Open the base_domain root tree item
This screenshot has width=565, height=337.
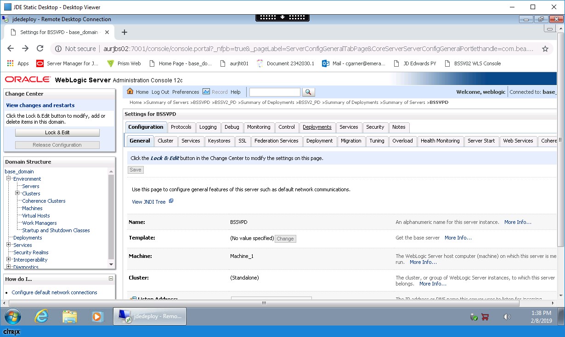(19, 171)
